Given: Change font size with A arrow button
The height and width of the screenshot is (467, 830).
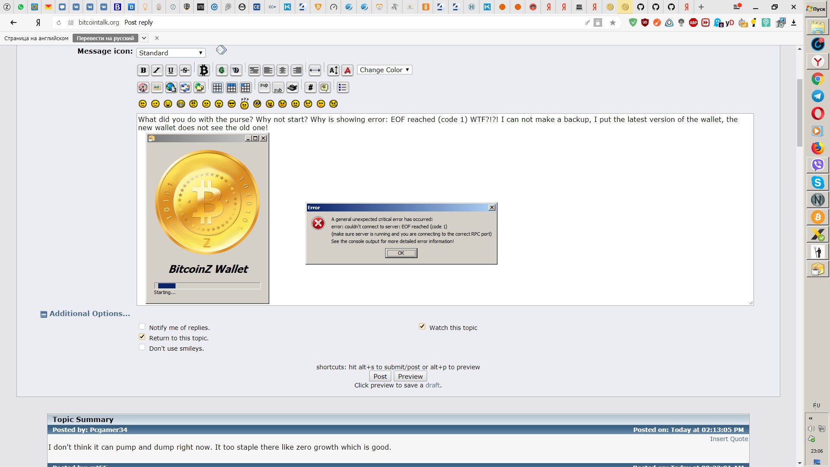Looking at the screenshot, I should [333, 70].
